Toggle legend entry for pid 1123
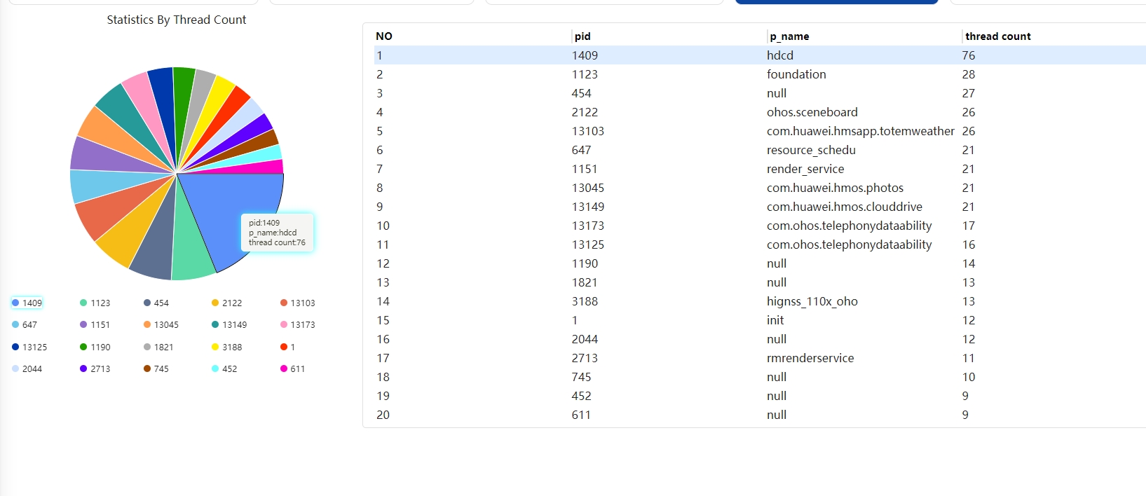Screen dimensions: 1146x496 [95, 303]
